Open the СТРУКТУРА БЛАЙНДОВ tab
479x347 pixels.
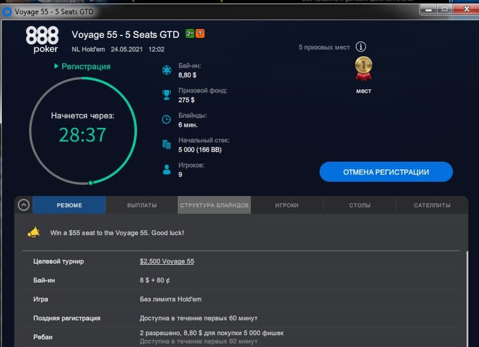point(214,205)
